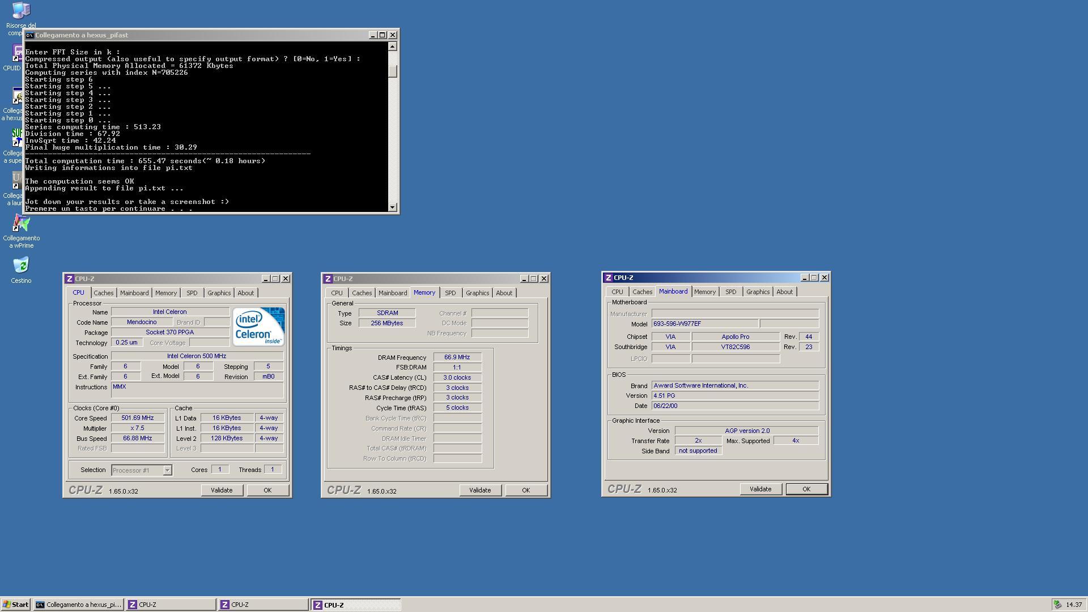Image resolution: width=1088 pixels, height=612 pixels.
Task: Open Memory tab in right CPU-Z window
Action: tap(705, 292)
